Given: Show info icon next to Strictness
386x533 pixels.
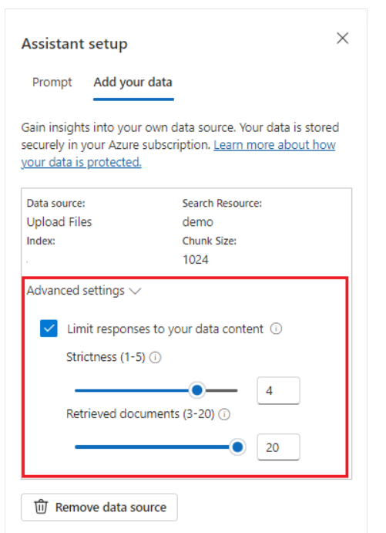Looking at the screenshot, I should point(156,358).
